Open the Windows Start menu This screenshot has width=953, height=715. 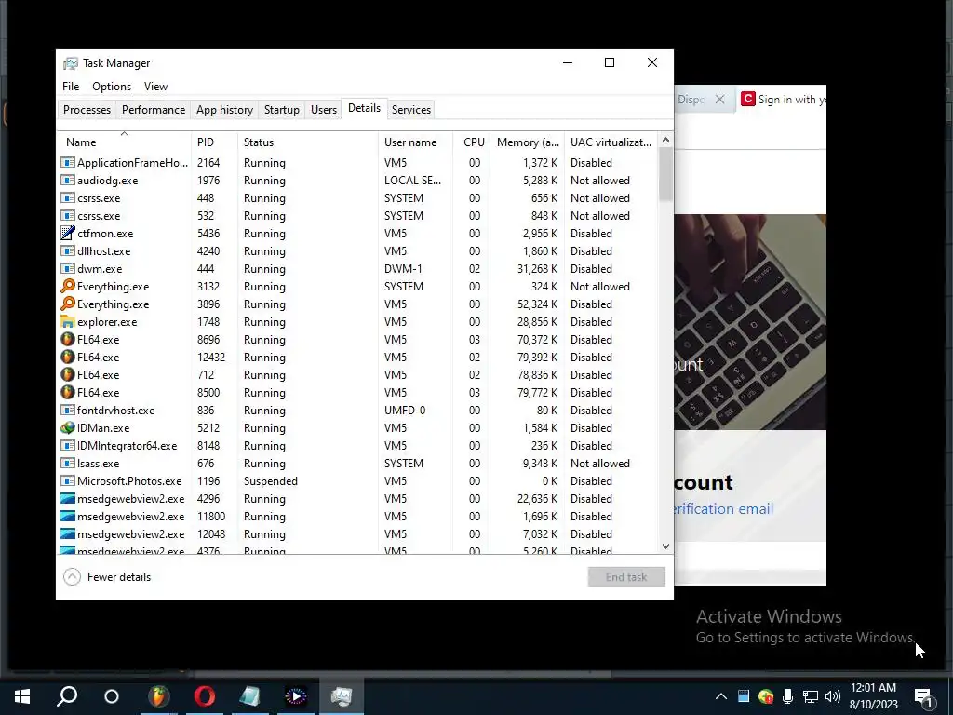click(22, 696)
